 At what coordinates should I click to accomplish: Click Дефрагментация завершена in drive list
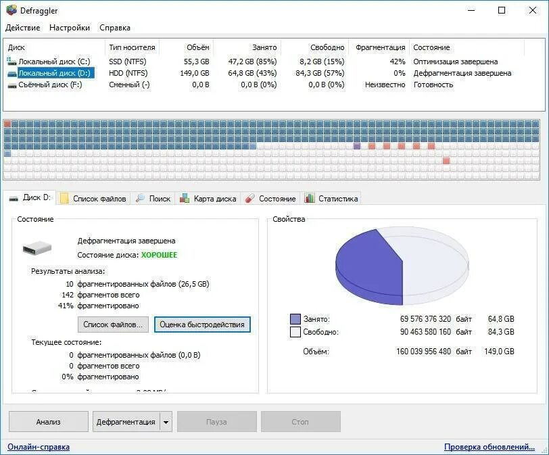[462, 73]
